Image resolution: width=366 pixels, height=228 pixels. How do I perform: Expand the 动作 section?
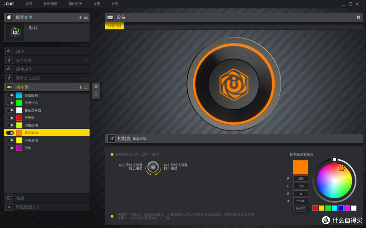(47, 51)
